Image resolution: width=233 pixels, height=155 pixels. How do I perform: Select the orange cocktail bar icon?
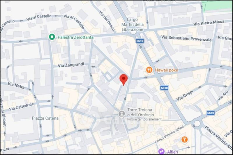click(184, 139)
